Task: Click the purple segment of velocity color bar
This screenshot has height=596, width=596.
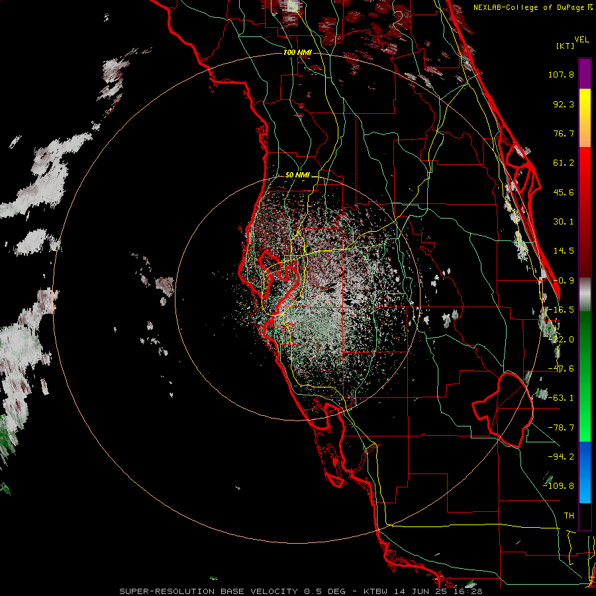Action: [585, 74]
